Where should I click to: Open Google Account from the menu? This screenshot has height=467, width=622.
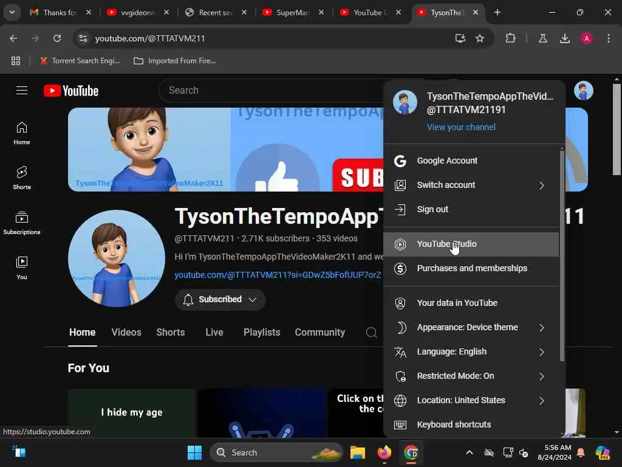click(x=471, y=161)
